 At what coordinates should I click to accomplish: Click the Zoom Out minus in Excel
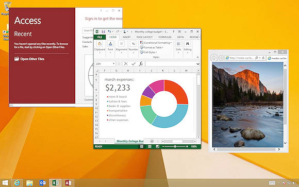coord(163,146)
